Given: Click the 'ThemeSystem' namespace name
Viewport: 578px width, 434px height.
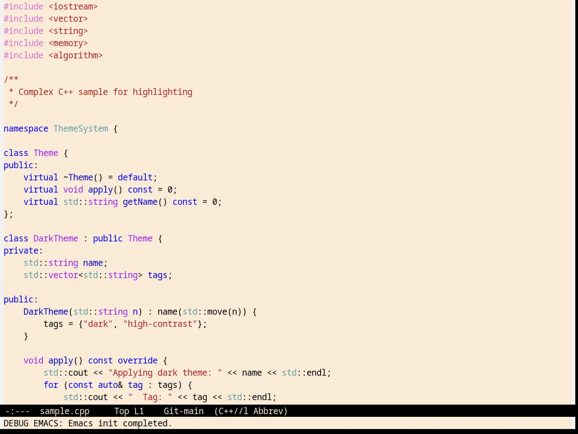Looking at the screenshot, I should (81, 128).
